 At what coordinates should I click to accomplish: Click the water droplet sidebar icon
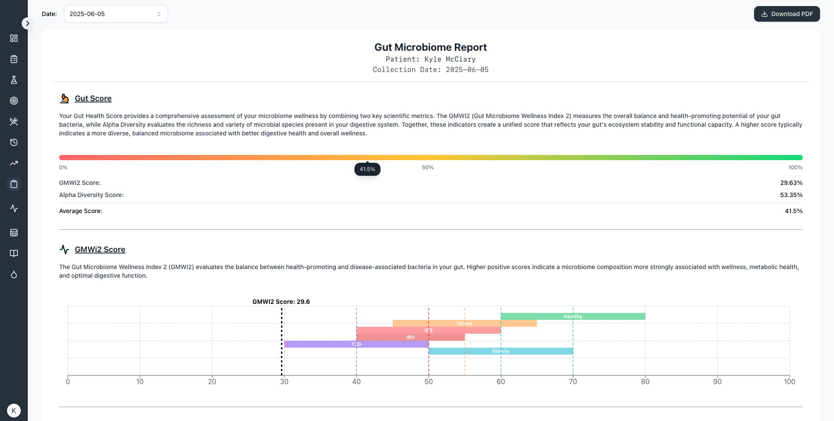[14, 274]
